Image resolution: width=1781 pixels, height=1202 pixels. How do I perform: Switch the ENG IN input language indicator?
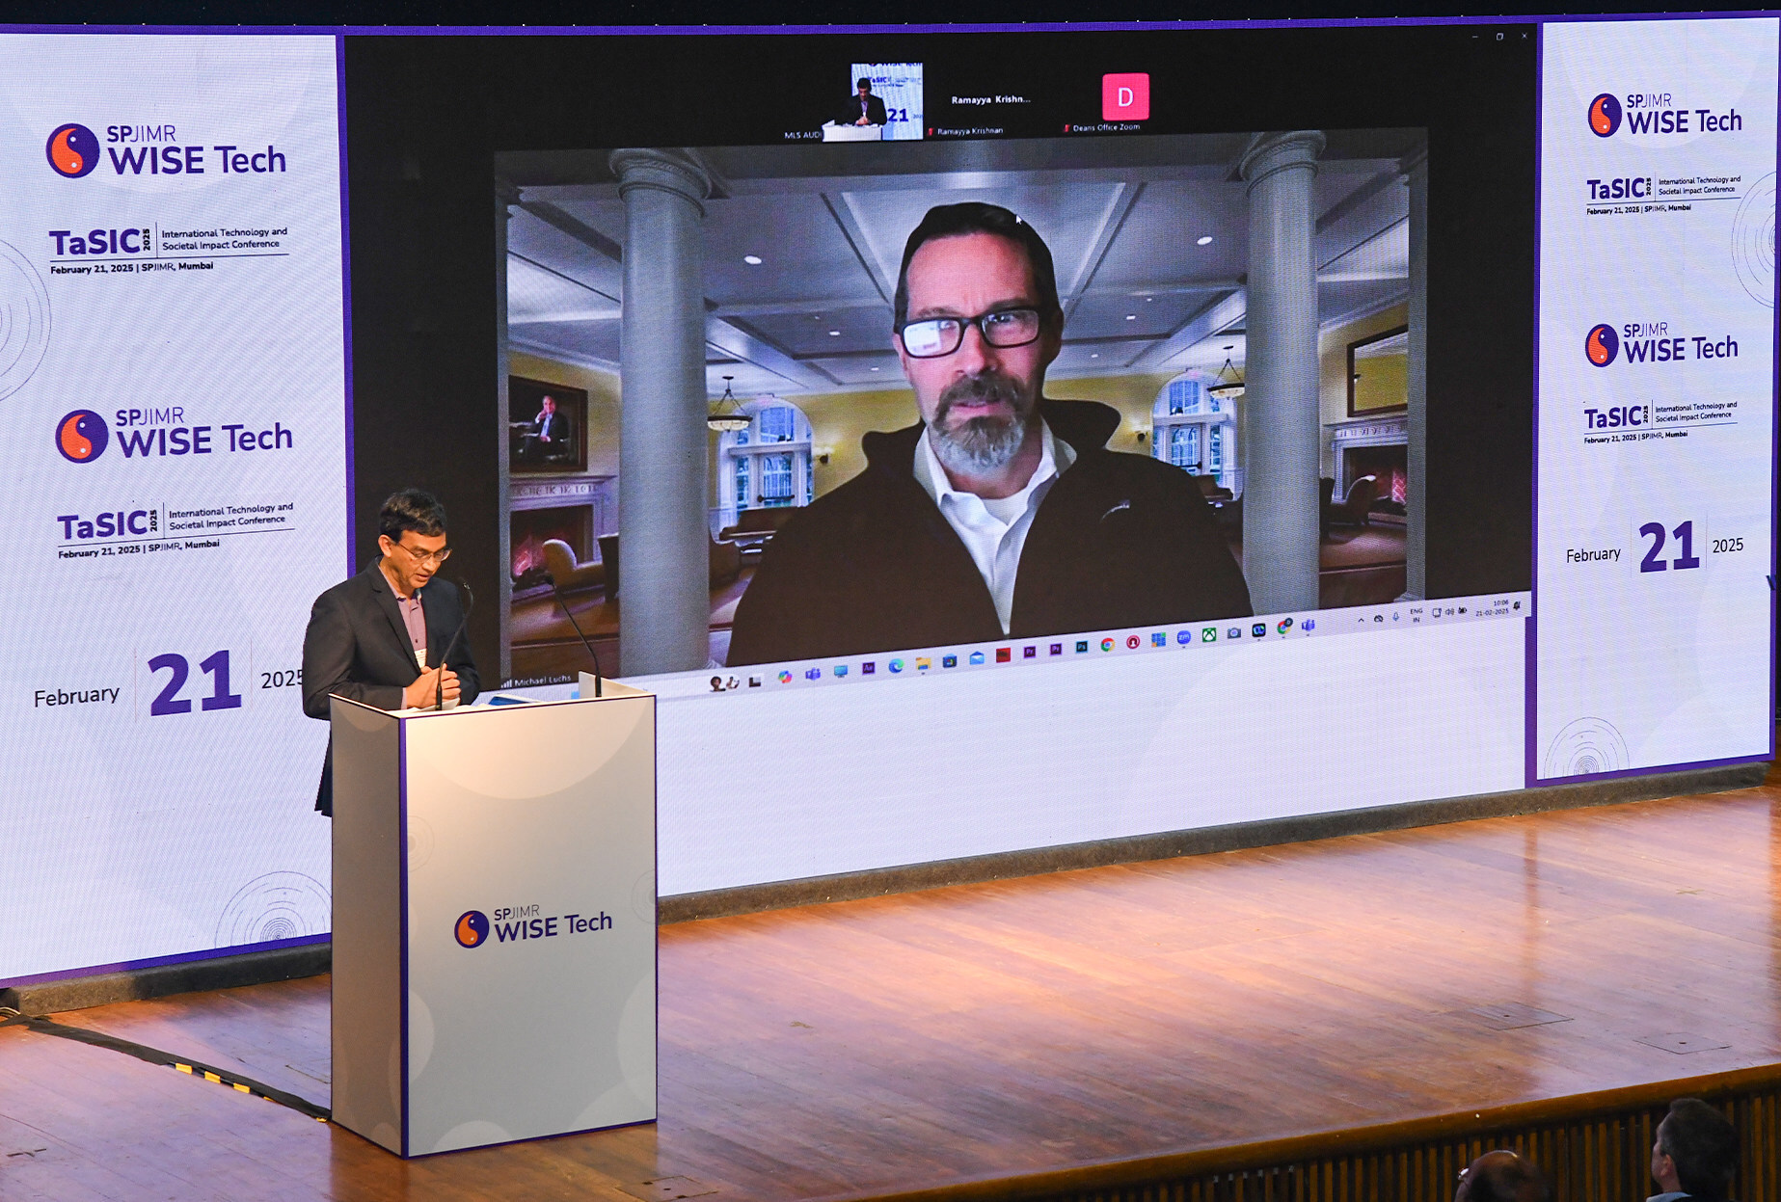pos(1417,615)
